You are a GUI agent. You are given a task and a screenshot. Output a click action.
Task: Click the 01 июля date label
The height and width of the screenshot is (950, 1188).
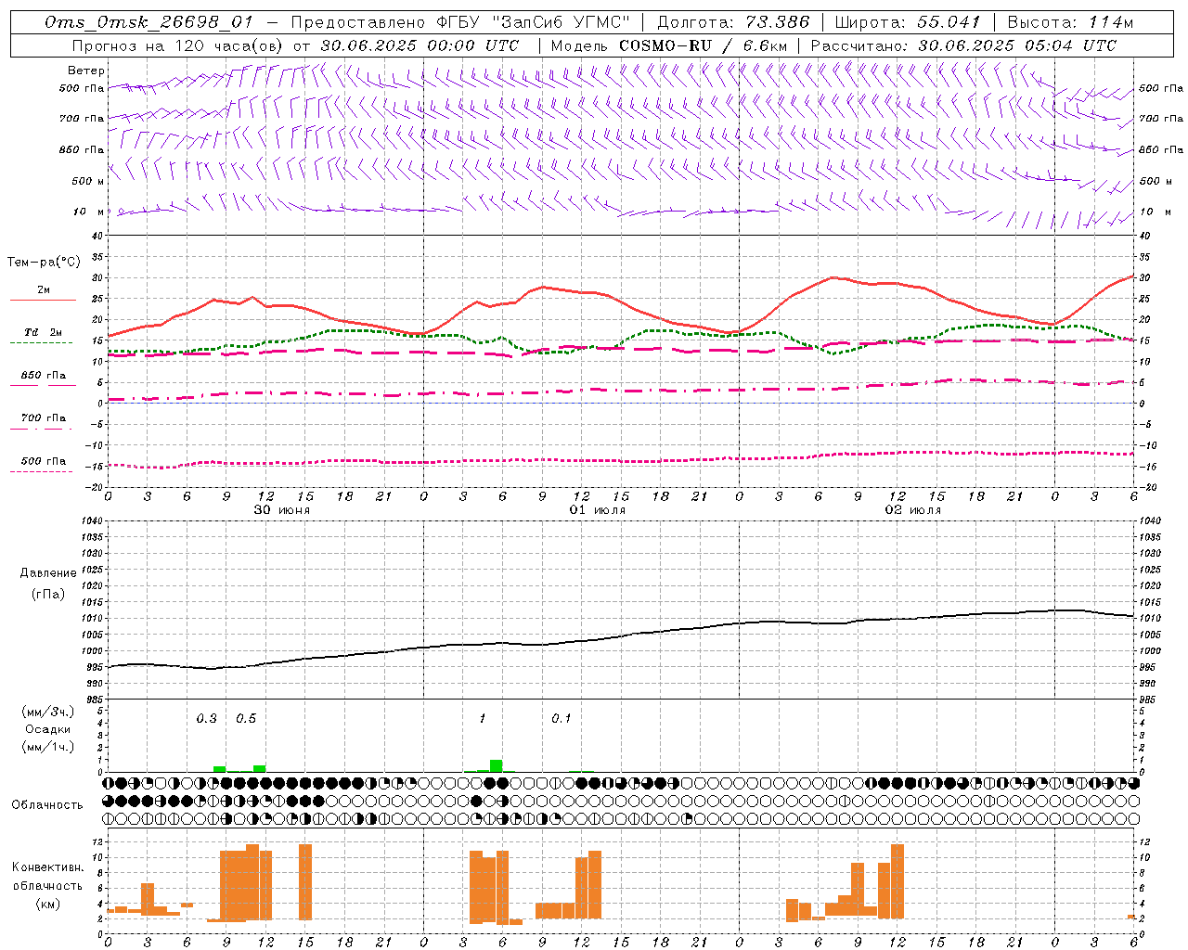(x=598, y=510)
